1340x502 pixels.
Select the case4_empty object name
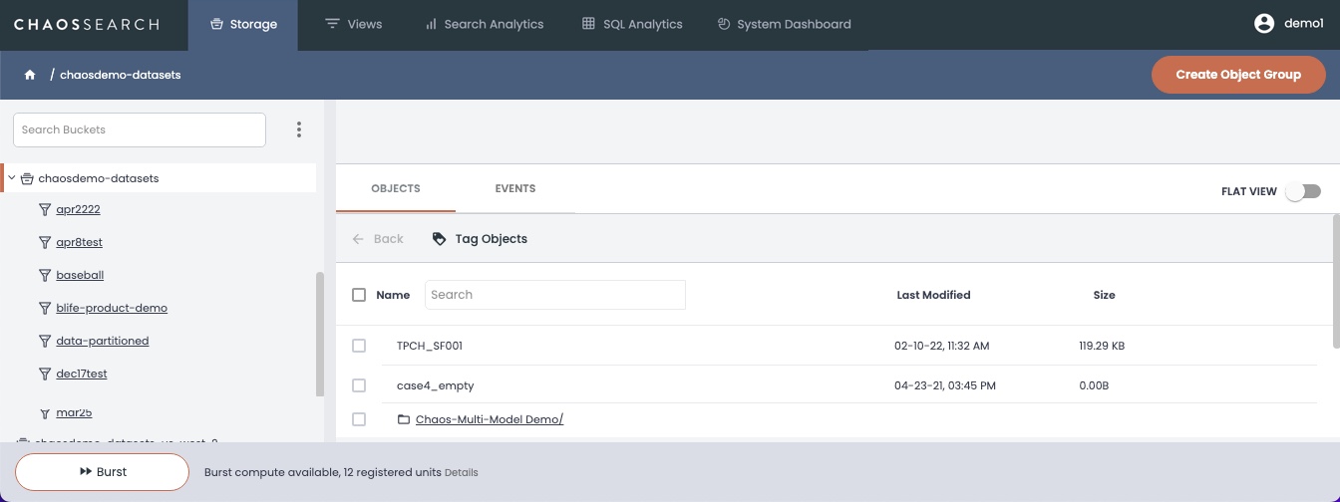click(x=436, y=385)
